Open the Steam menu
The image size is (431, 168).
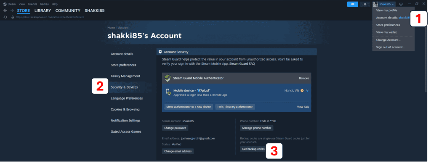[x=12, y=4]
